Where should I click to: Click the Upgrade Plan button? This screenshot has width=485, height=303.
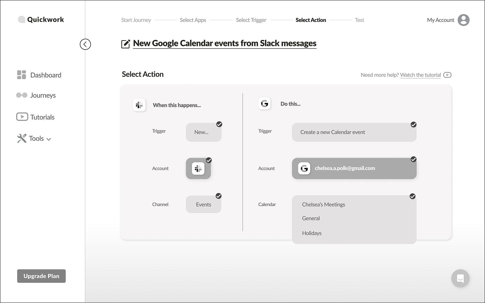(41, 276)
